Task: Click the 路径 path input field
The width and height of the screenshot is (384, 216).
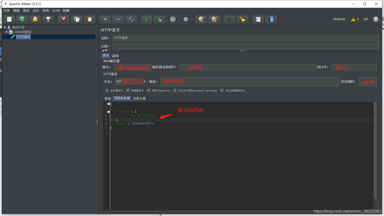Action: pyautogui.click(x=250, y=81)
